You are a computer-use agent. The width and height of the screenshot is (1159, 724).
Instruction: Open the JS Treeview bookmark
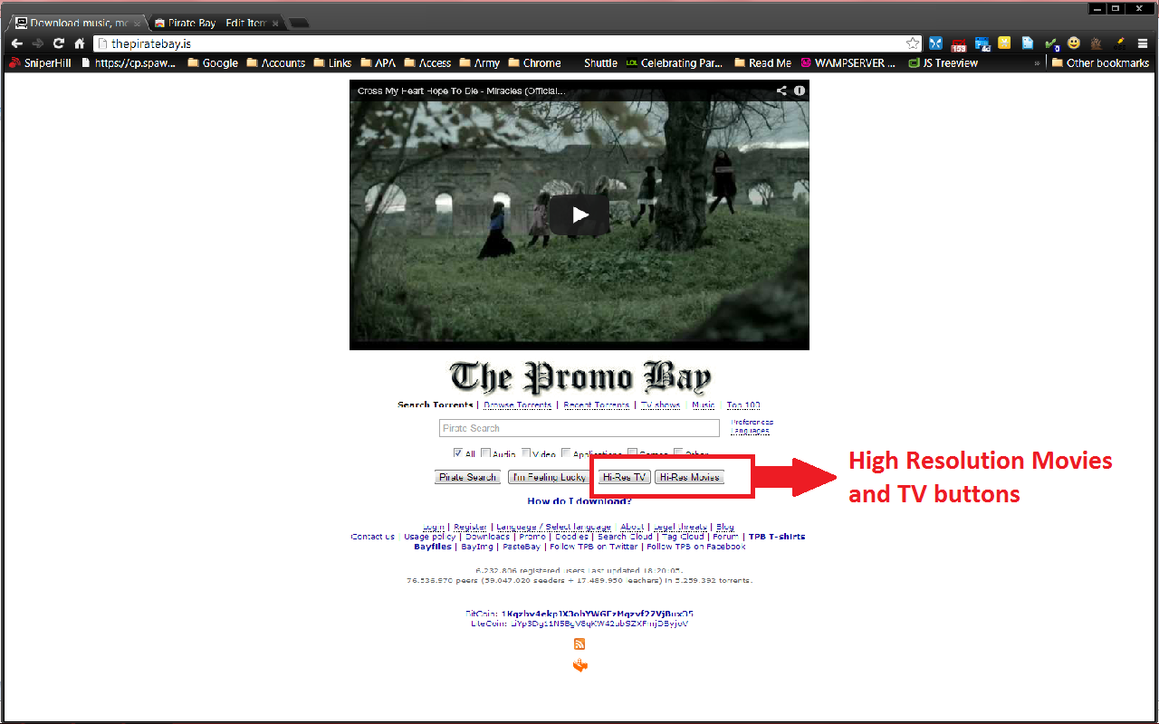943,63
